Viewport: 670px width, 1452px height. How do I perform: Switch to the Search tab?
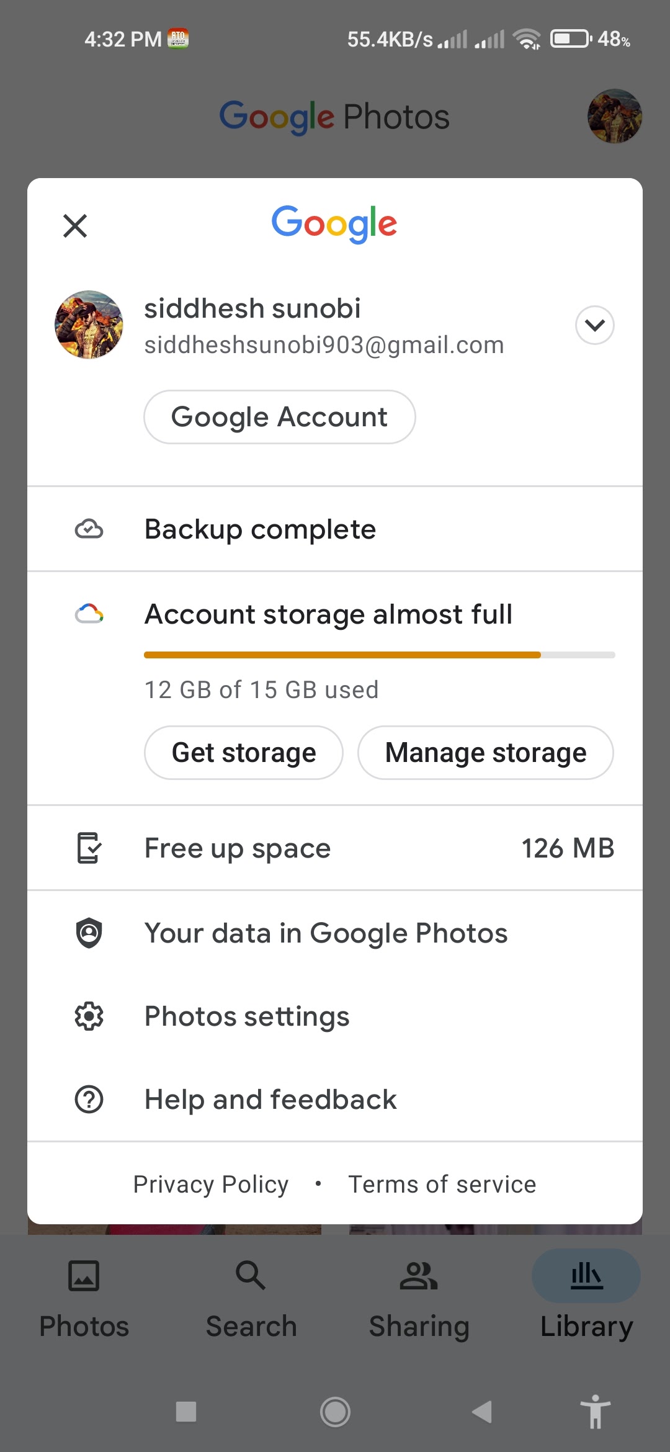pyautogui.click(x=251, y=1300)
